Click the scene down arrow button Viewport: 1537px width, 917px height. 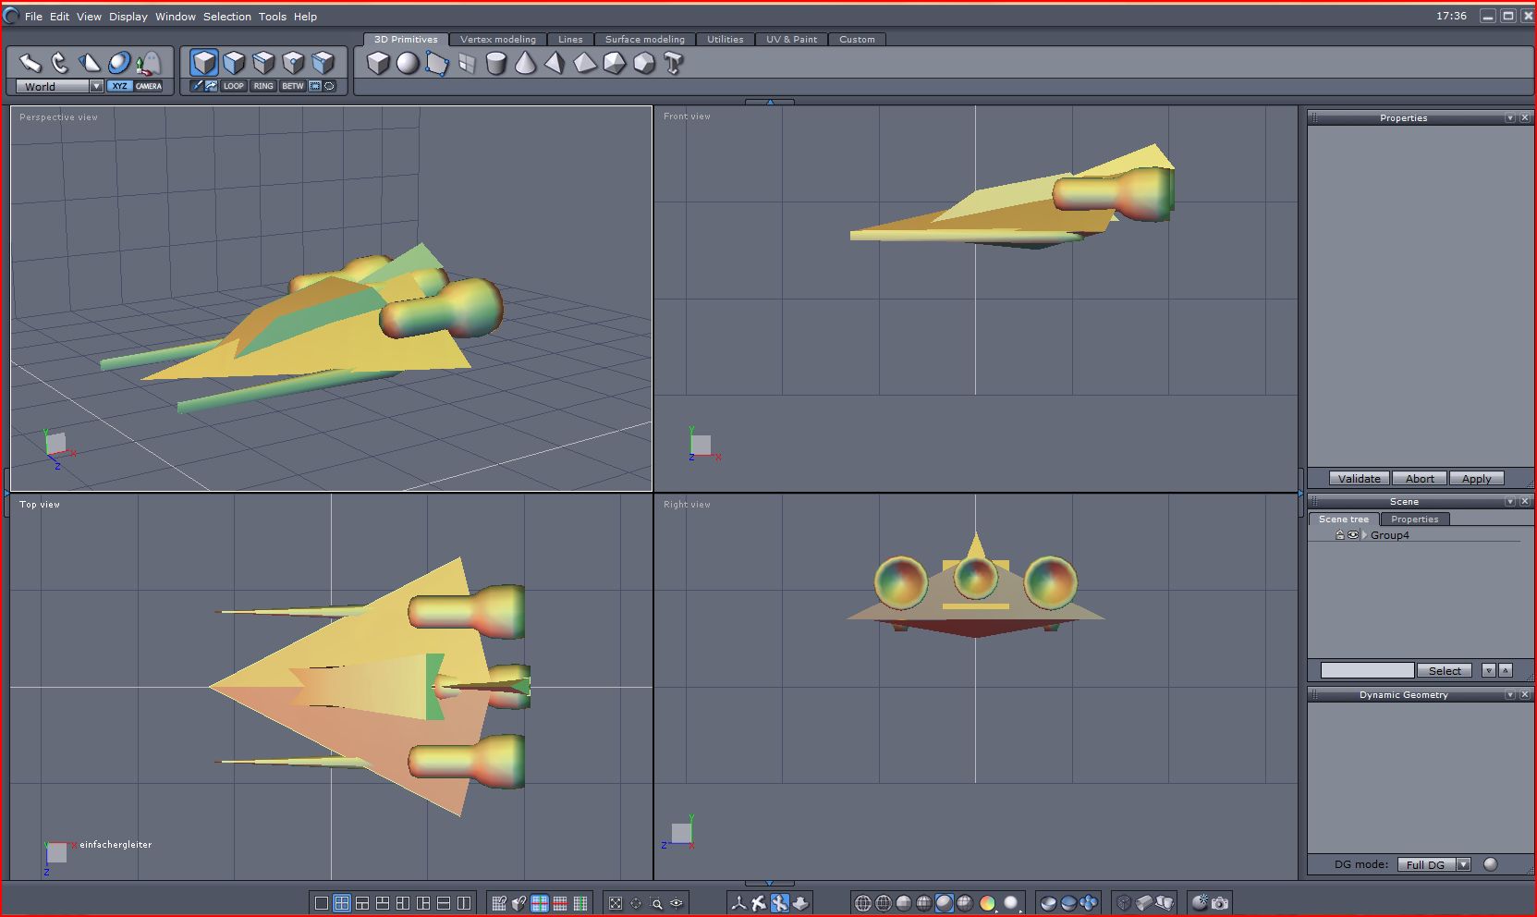[x=1489, y=670]
